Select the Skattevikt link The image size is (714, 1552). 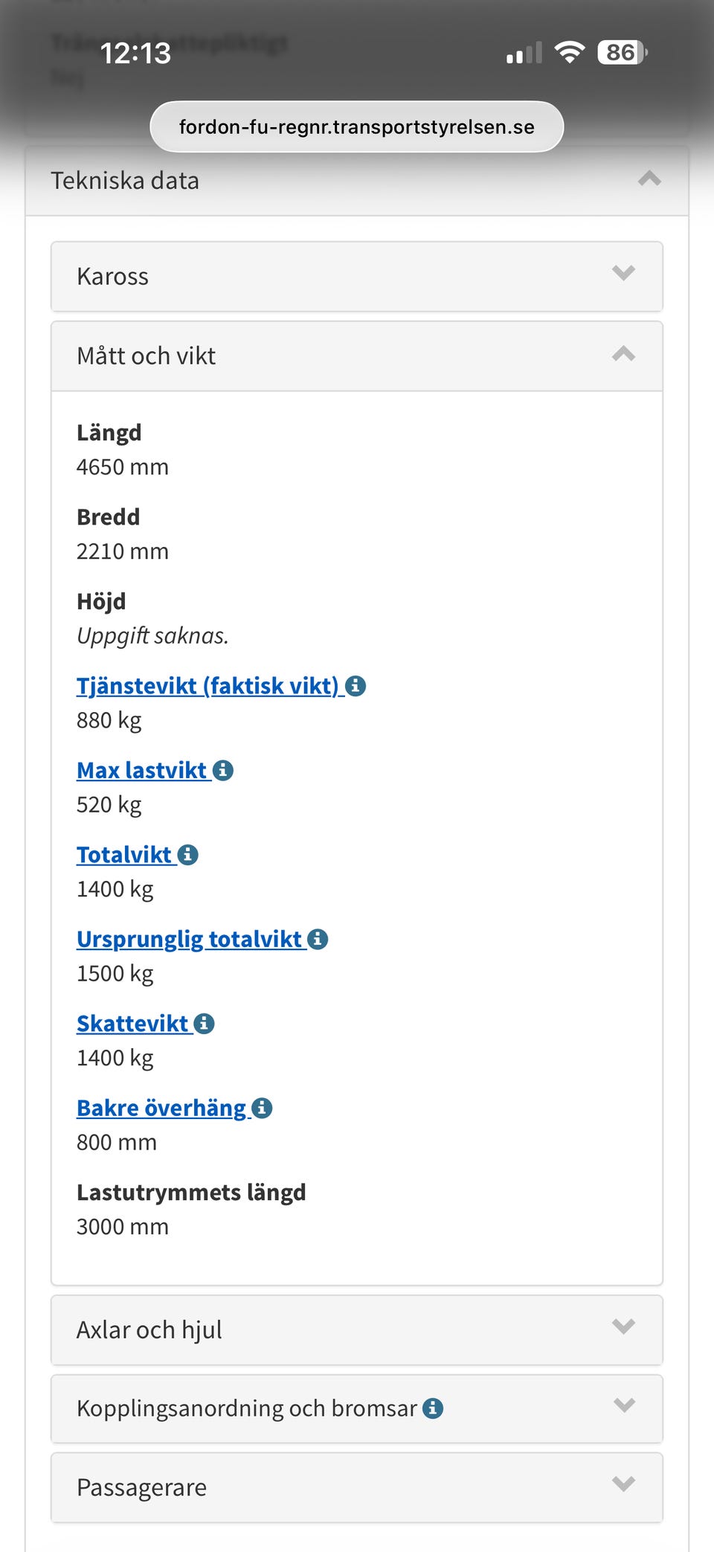tap(132, 1024)
